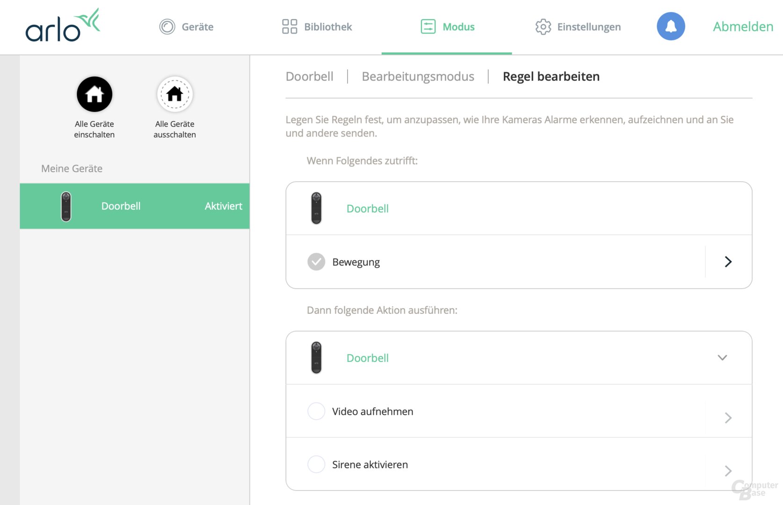Click Dann folgende Aktion ausführen heading

[382, 310]
